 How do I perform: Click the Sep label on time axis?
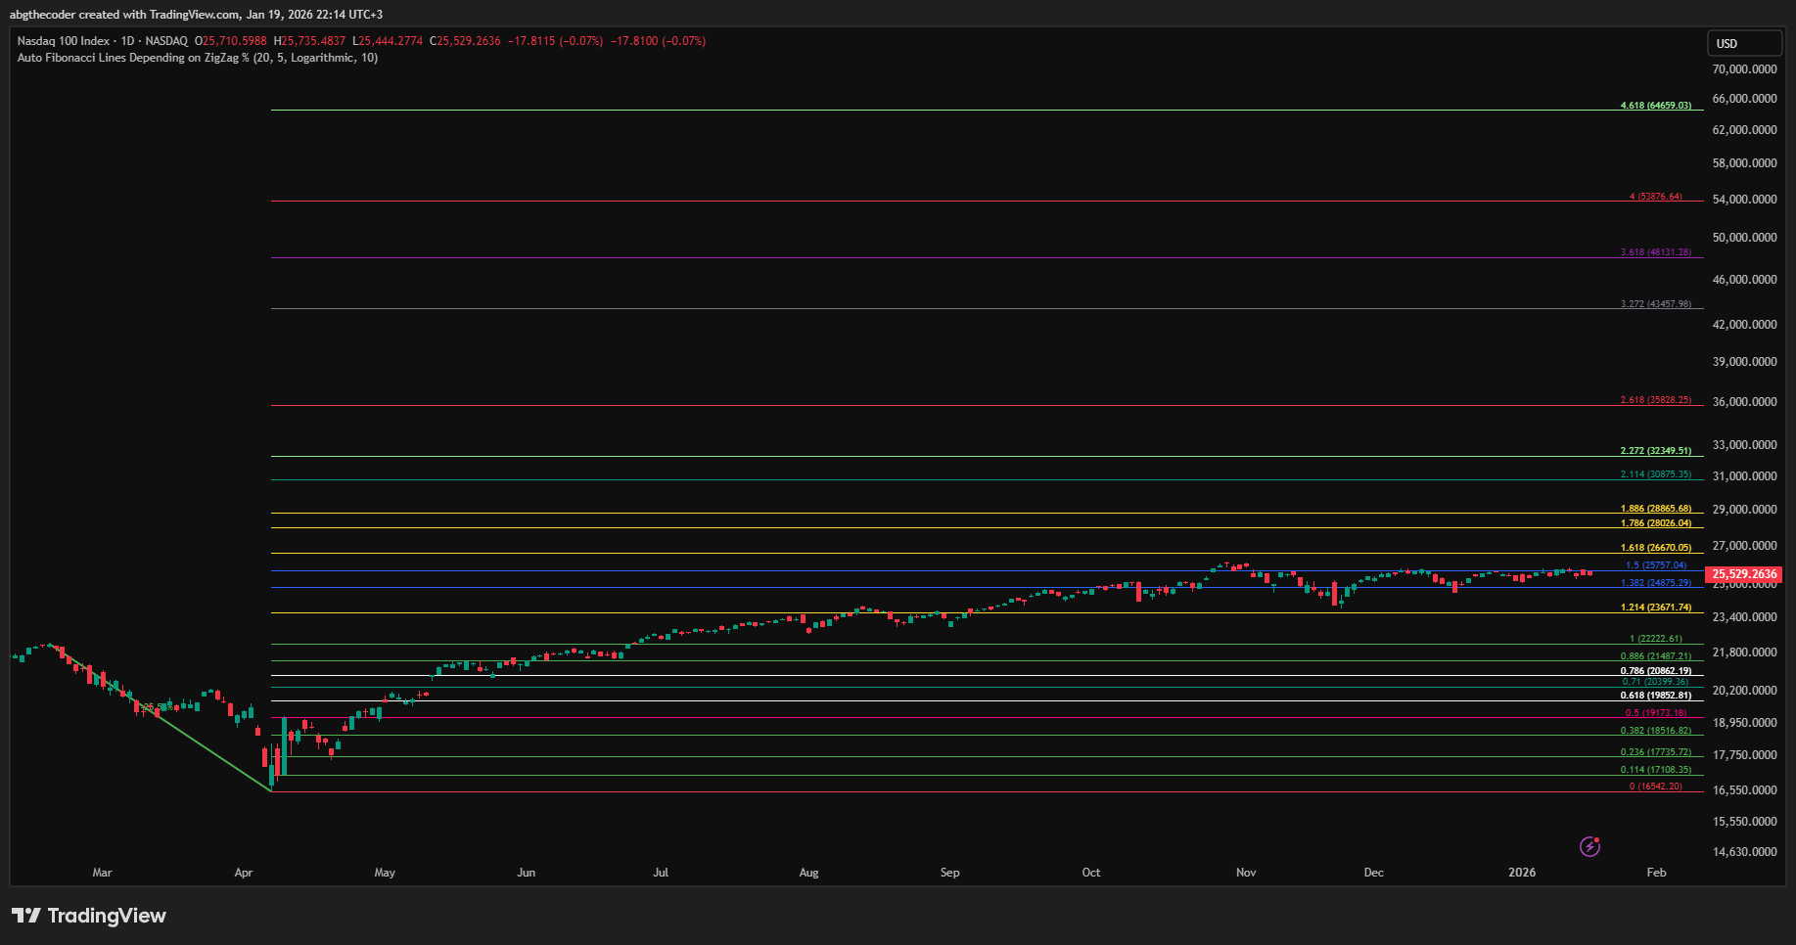(x=949, y=873)
